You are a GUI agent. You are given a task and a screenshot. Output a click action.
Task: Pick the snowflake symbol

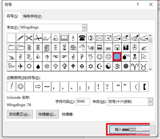[x=47, y=66]
